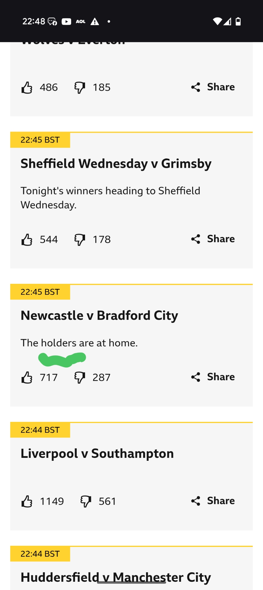Like the Liverpool v Southampton post

coord(27,501)
